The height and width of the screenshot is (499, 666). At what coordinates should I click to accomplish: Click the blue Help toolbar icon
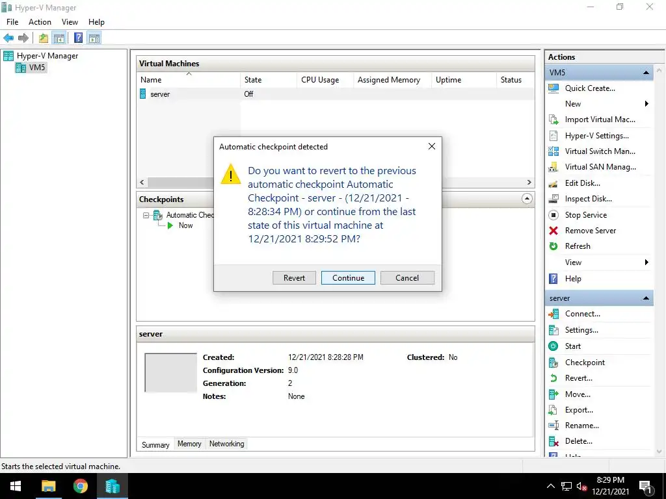(x=78, y=38)
